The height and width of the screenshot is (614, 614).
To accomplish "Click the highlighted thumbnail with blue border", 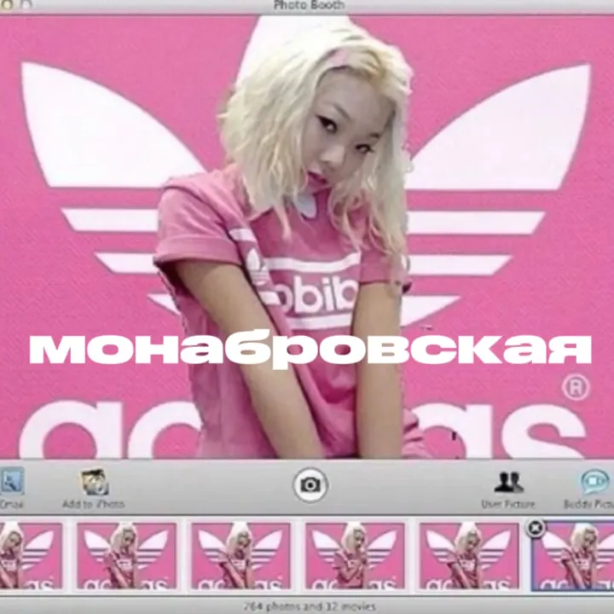I will [x=572, y=556].
